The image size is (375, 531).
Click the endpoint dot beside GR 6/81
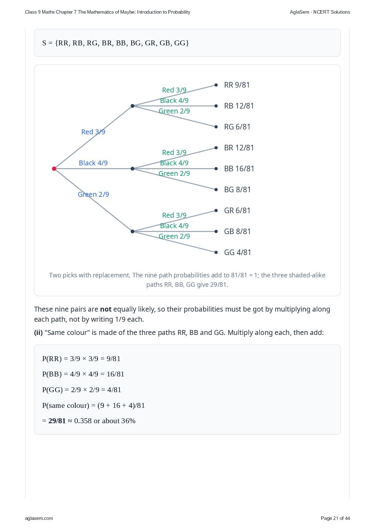point(216,210)
